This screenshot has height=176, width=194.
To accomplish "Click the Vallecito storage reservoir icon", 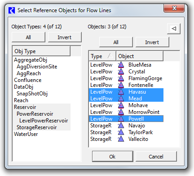I will pos(121,139).
